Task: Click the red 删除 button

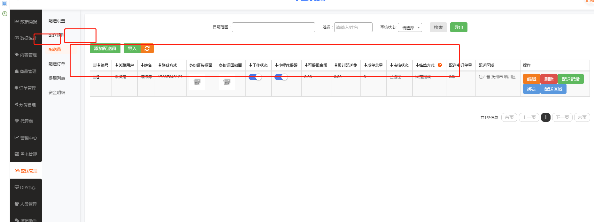Action: point(549,79)
